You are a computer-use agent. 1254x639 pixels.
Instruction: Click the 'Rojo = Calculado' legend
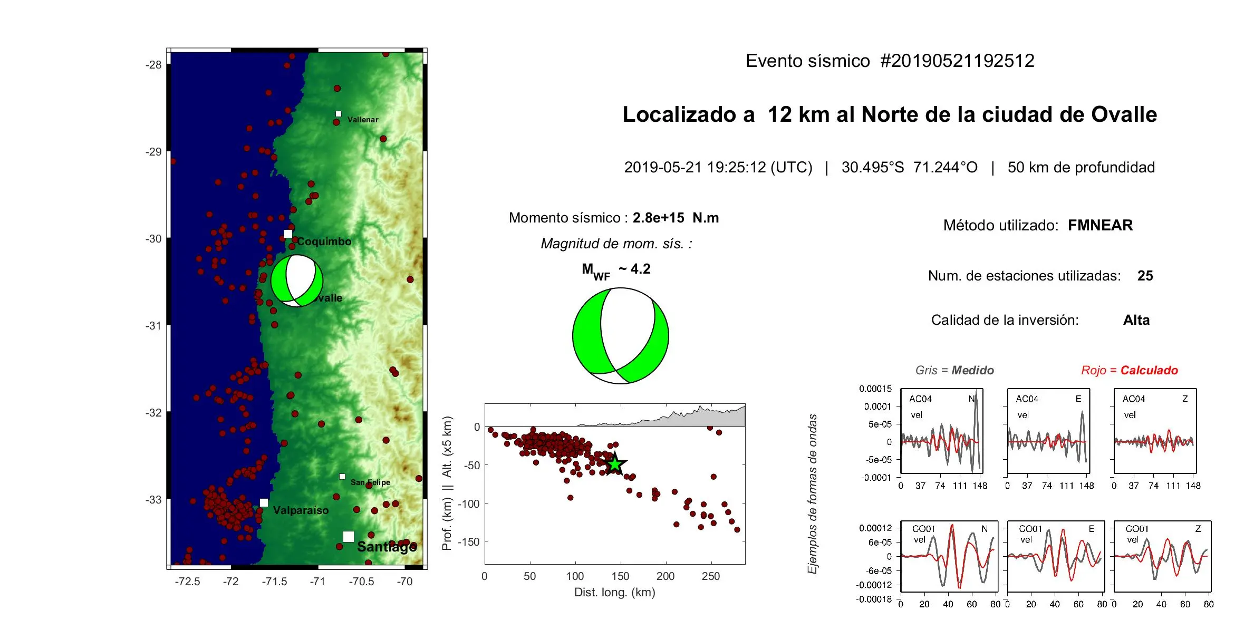pyautogui.click(x=1130, y=370)
